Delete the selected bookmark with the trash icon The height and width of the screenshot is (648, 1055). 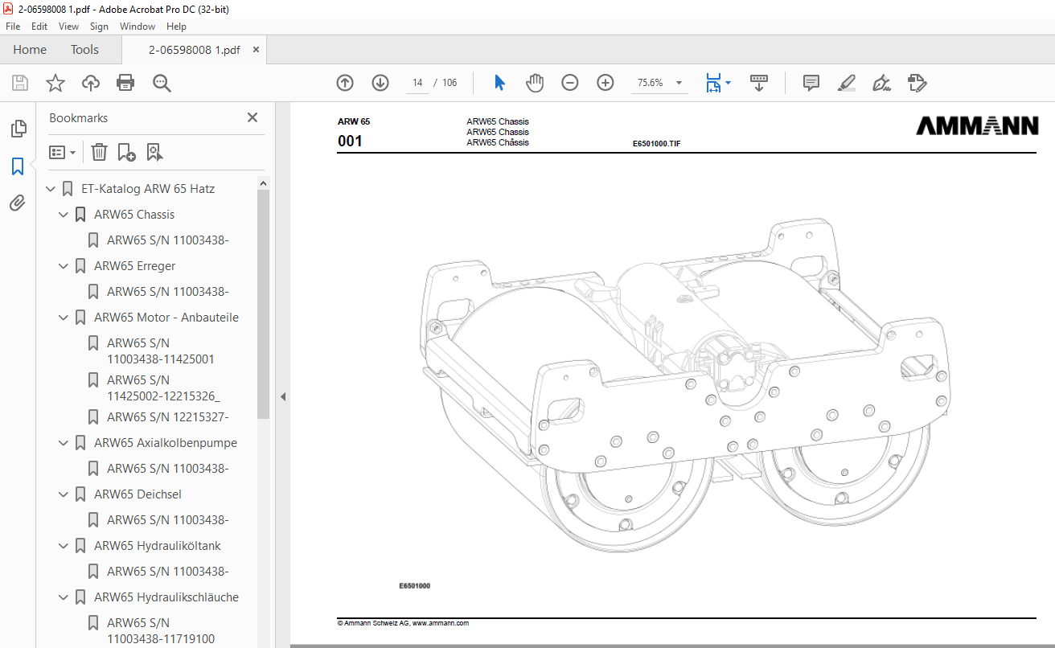click(99, 152)
